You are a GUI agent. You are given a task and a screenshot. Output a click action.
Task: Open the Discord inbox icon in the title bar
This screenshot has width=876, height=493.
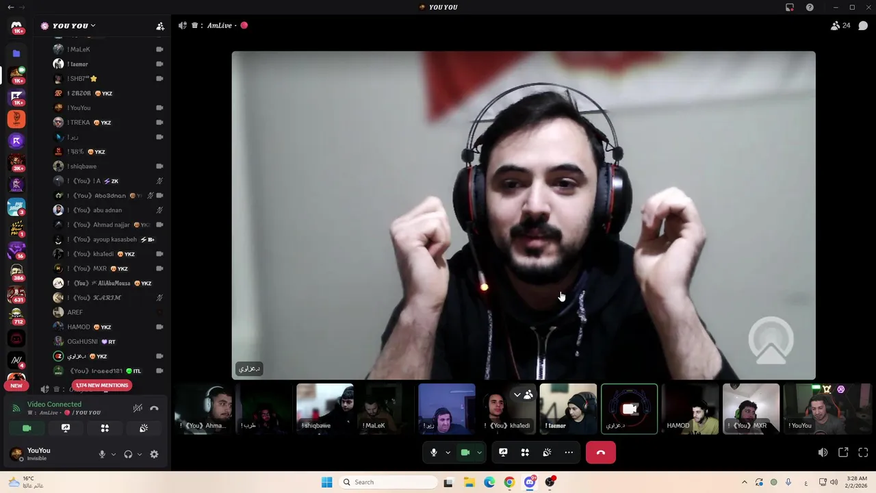[790, 8]
